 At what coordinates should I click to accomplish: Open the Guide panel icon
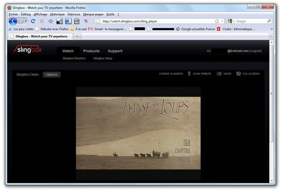[x=219, y=74]
